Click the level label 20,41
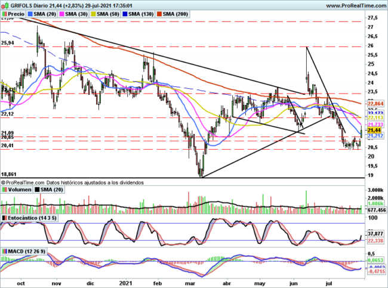Image resolution: width=388 pixels, height=288 pixels. tap(8, 145)
